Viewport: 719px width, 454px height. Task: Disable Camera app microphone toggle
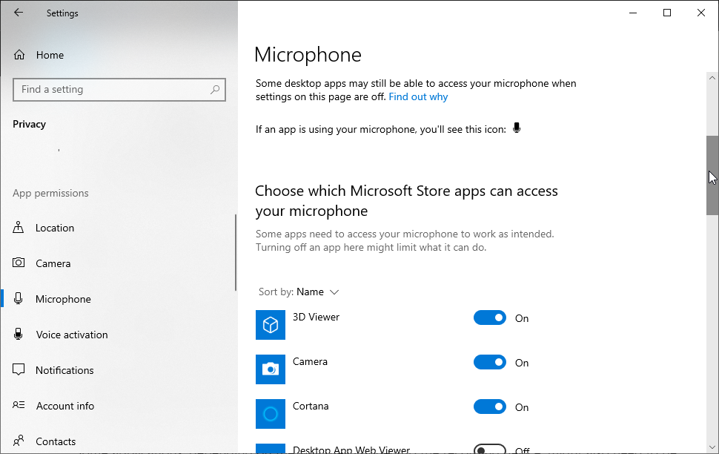pyautogui.click(x=490, y=363)
